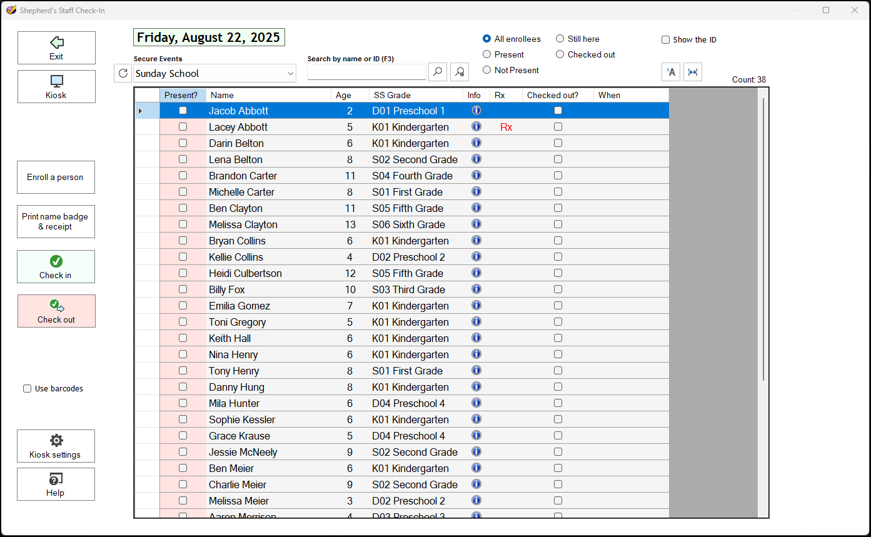Image resolution: width=871 pixels, height=537 pixels.
Task: Click Enroll a person button
Action: click(x=56, y=177)
